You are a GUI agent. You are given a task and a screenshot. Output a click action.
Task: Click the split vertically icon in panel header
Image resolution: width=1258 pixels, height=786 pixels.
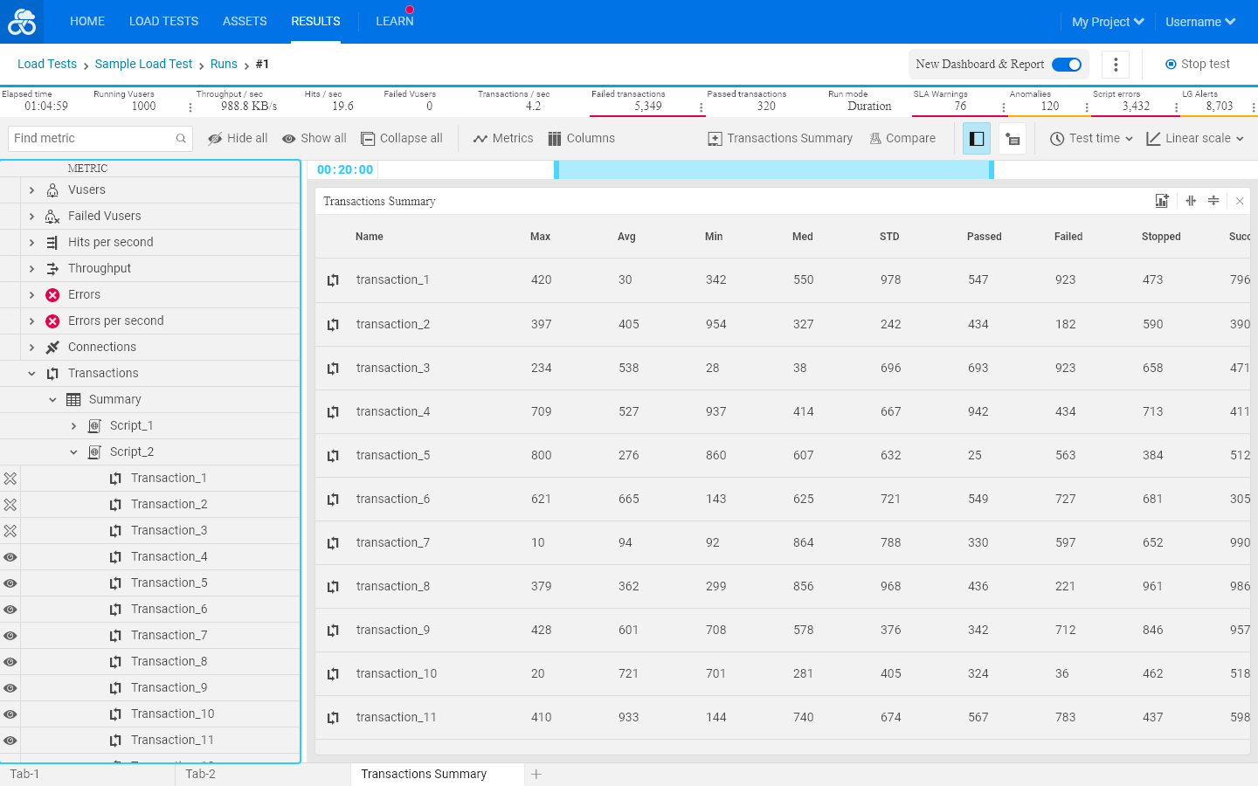tap(1191, 201)
